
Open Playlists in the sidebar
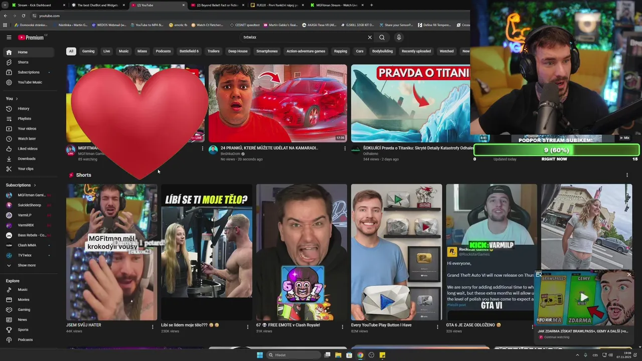coord(28,118)
